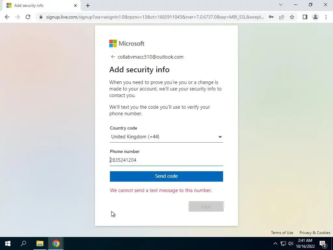
Task: Open the notification center icon
Action: click(x=323, y=243)
